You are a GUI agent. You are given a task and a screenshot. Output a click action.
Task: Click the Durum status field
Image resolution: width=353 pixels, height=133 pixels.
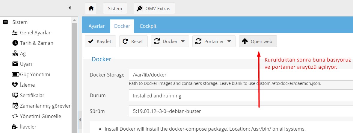(x=241, y=95)
